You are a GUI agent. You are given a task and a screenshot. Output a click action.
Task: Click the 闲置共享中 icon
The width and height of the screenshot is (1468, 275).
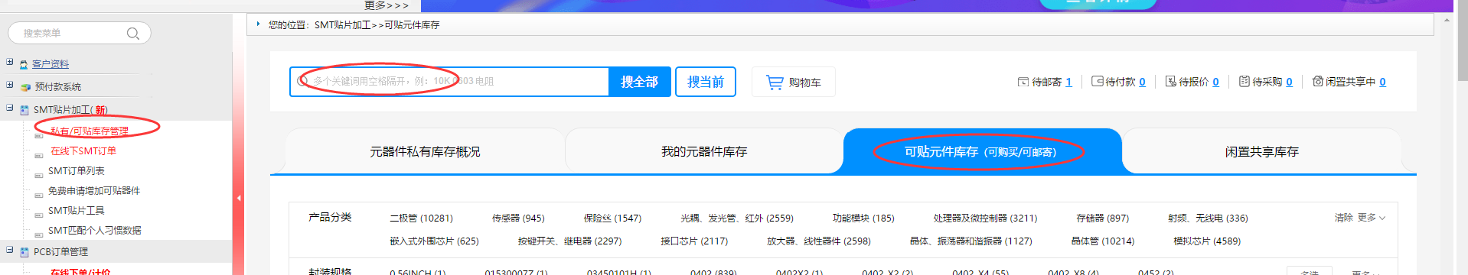(x=1317, y=81)
